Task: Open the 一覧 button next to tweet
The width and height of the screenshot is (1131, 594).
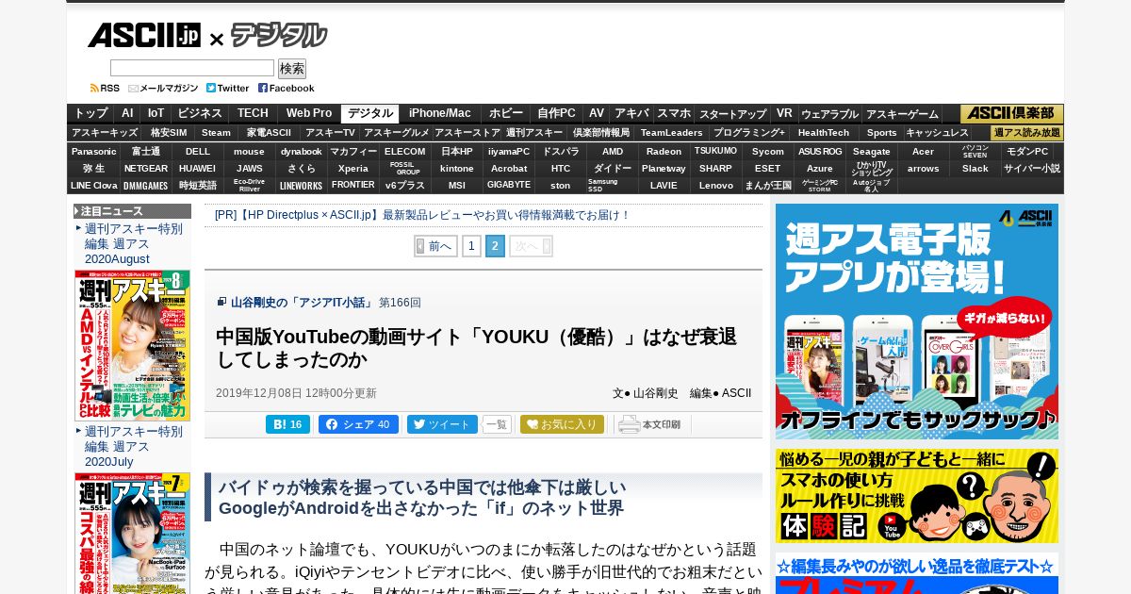Action: click(x=497, y=424)
